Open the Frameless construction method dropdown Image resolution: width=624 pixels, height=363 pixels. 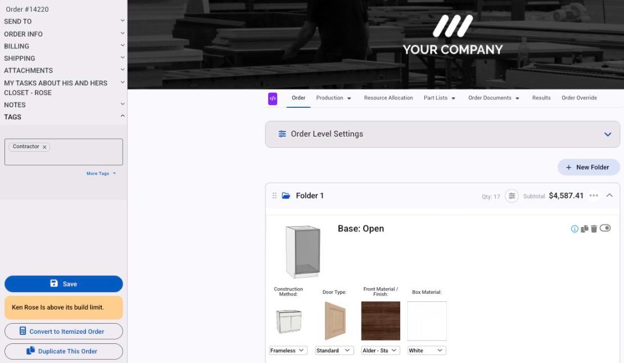click(x=287, y=351)
